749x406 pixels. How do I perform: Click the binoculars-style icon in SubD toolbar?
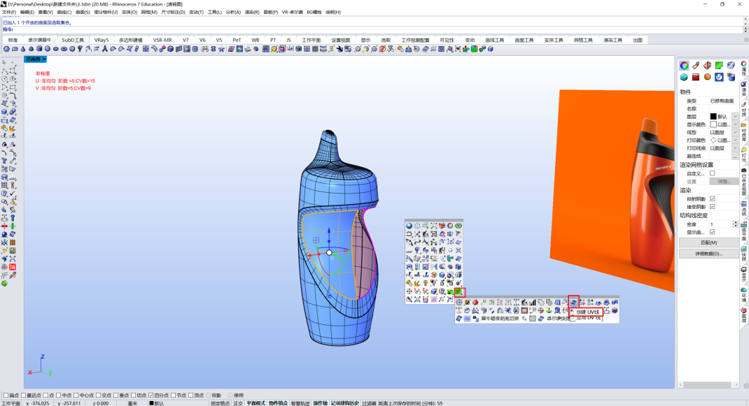(x=205, y=49)
